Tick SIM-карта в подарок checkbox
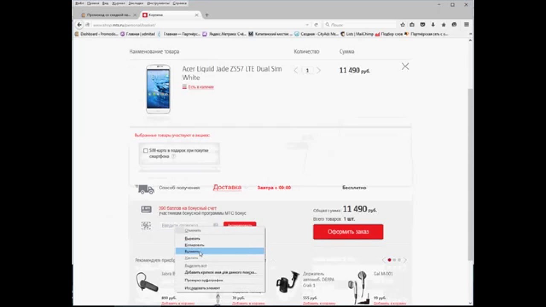 coord(145,151)
